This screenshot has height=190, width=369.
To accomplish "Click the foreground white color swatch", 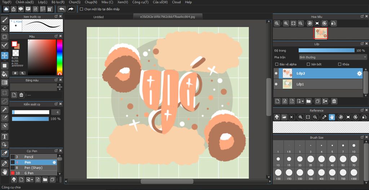I will coord(14,44).
